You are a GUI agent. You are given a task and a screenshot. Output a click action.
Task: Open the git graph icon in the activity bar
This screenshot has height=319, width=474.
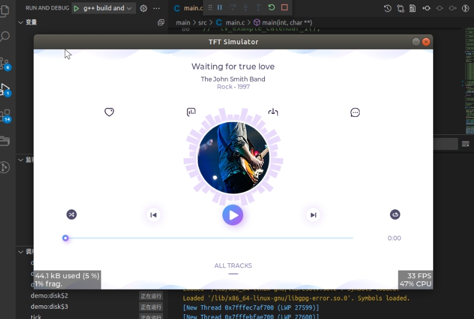pyautogui.click(x=5, y=167)
